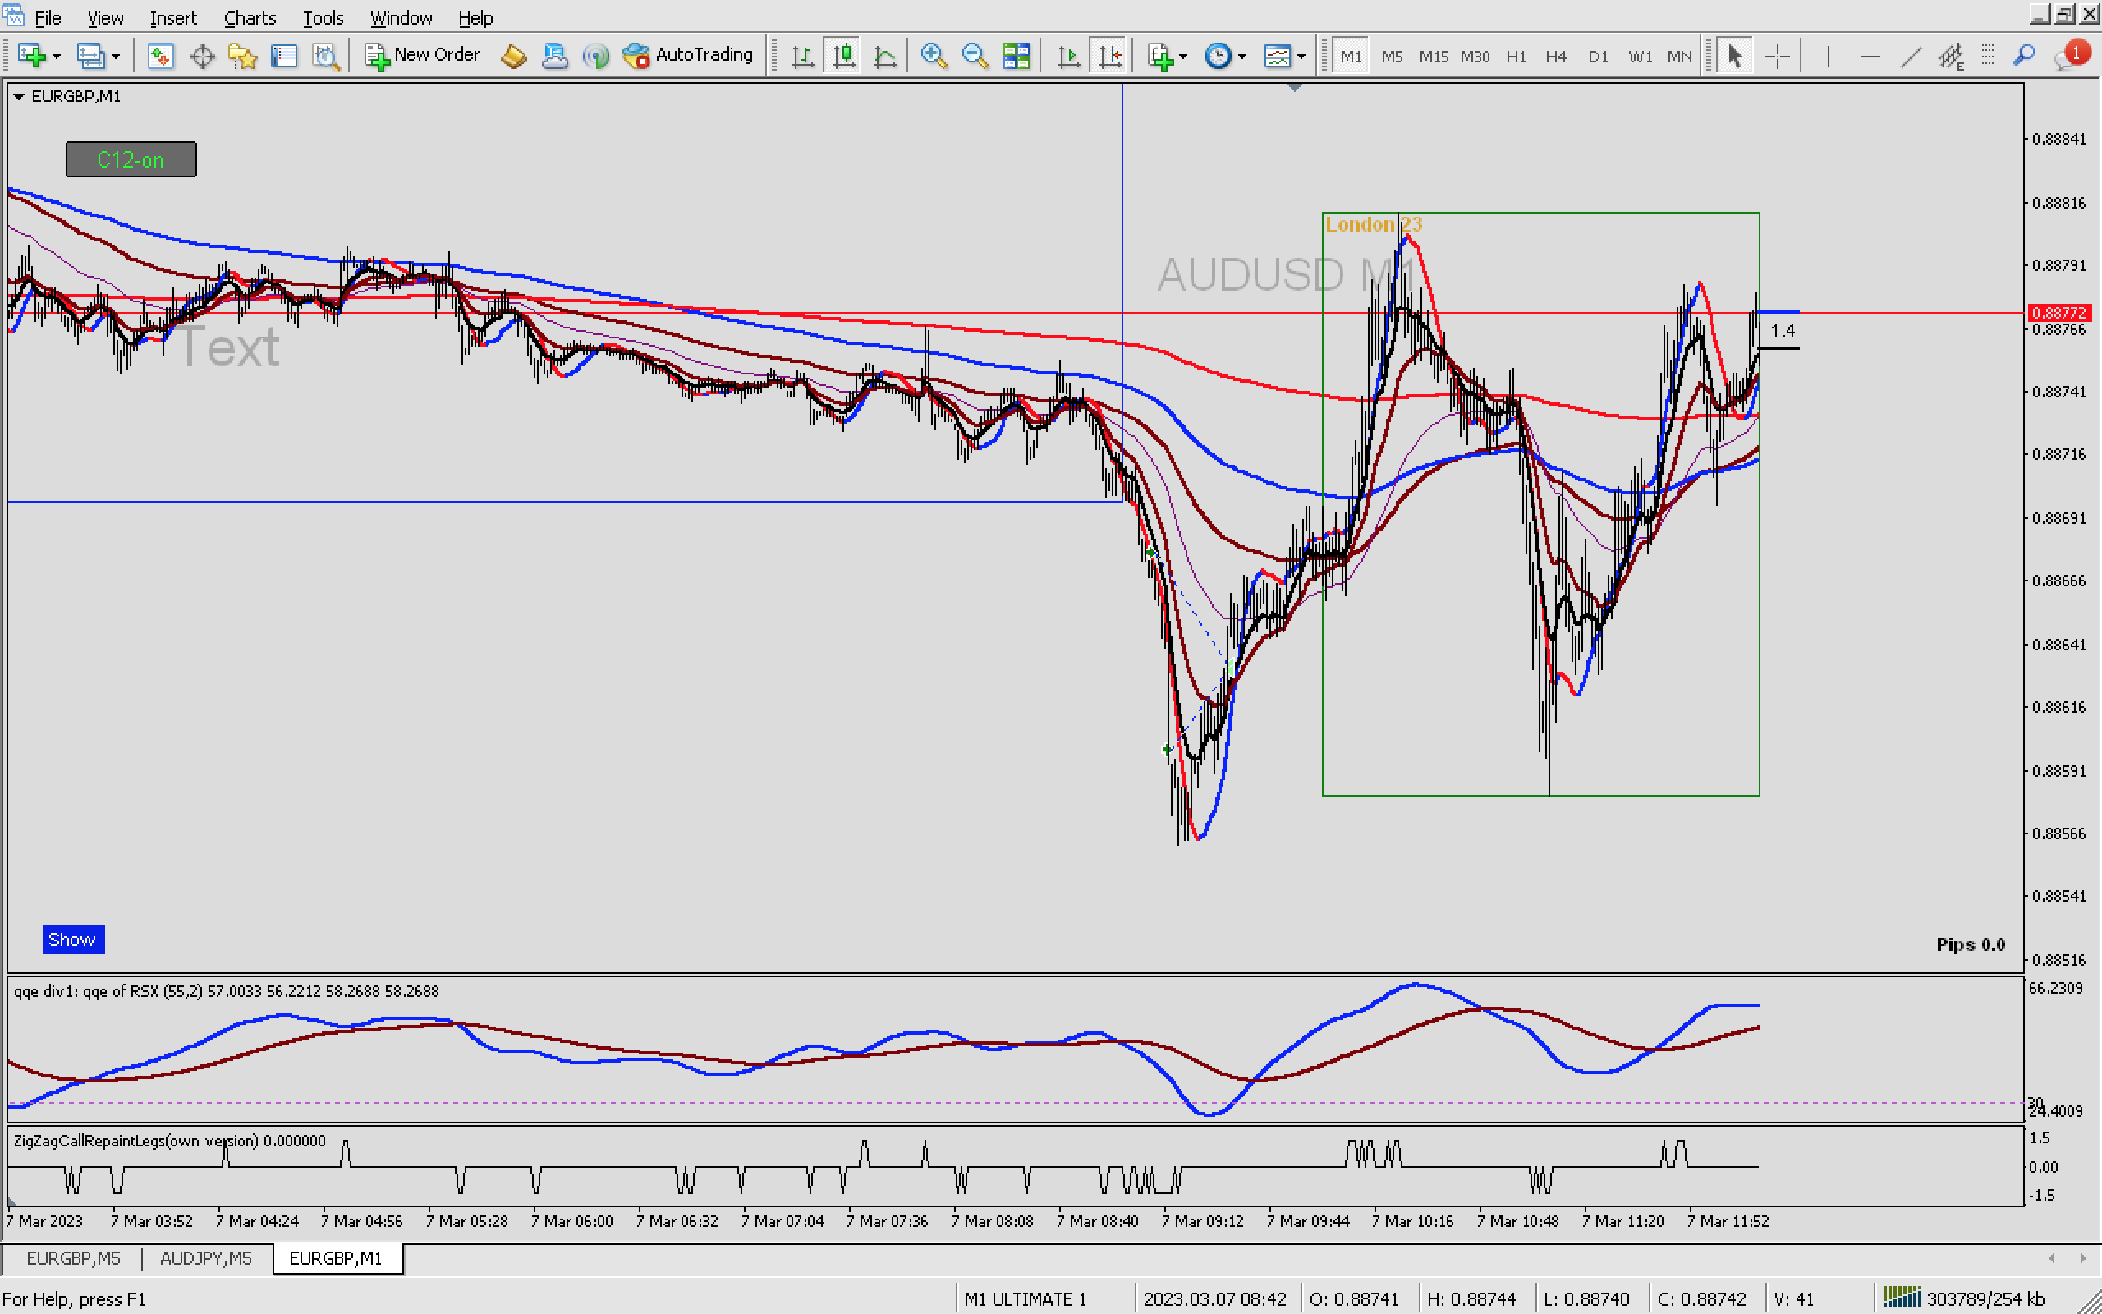Open the Templates dropdown arrow

coord(1301,57)
